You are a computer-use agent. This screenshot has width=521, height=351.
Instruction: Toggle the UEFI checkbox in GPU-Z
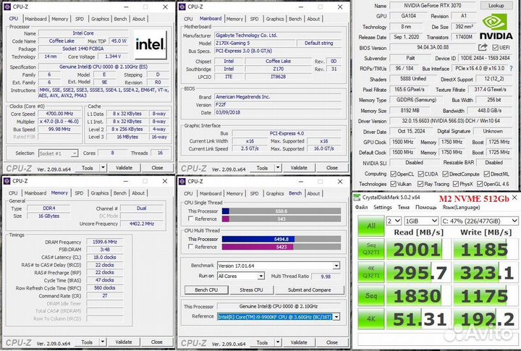coord(495,48)
